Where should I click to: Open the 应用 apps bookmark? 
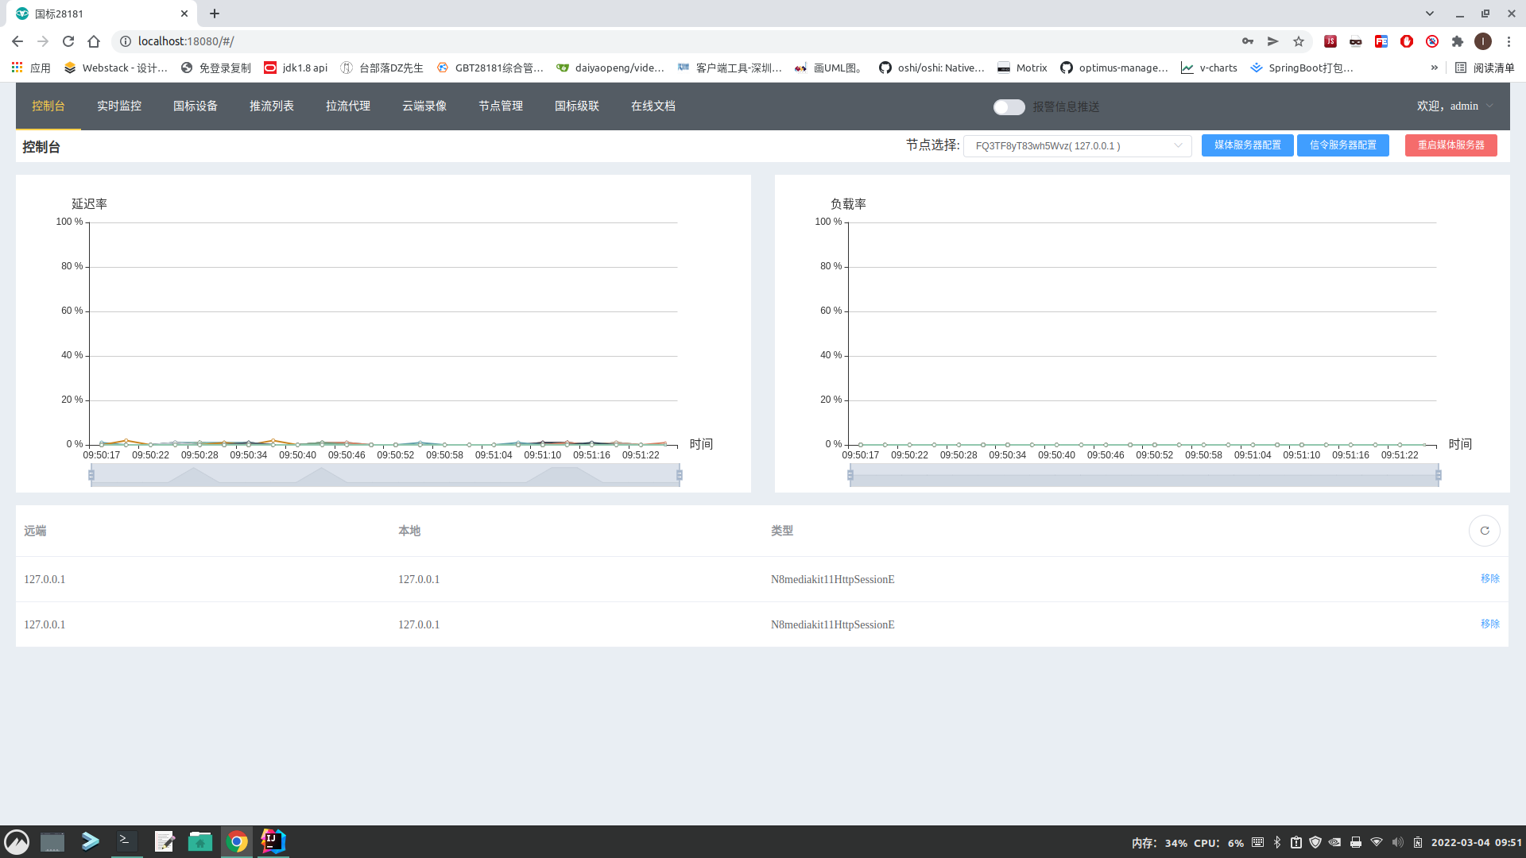tap(31, 68)
